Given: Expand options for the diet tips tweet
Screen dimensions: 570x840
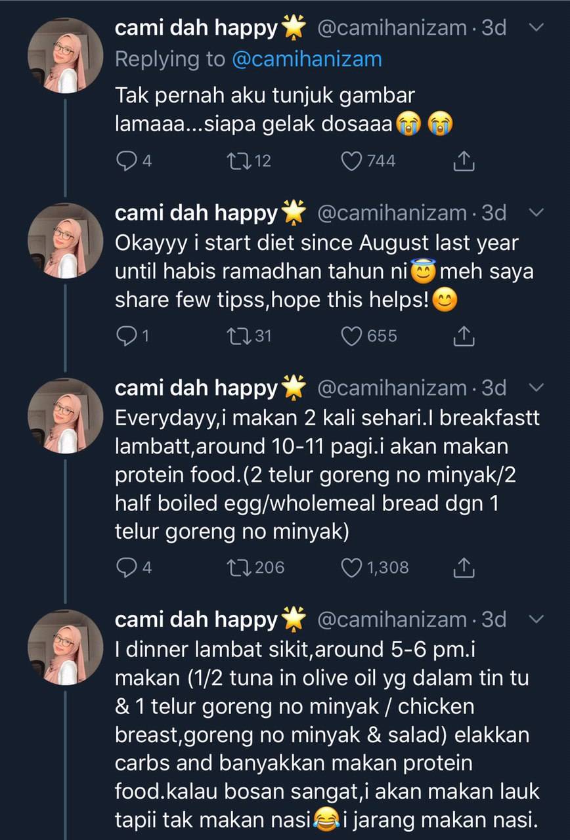Looking at the screenshot, I should [537, 213].
